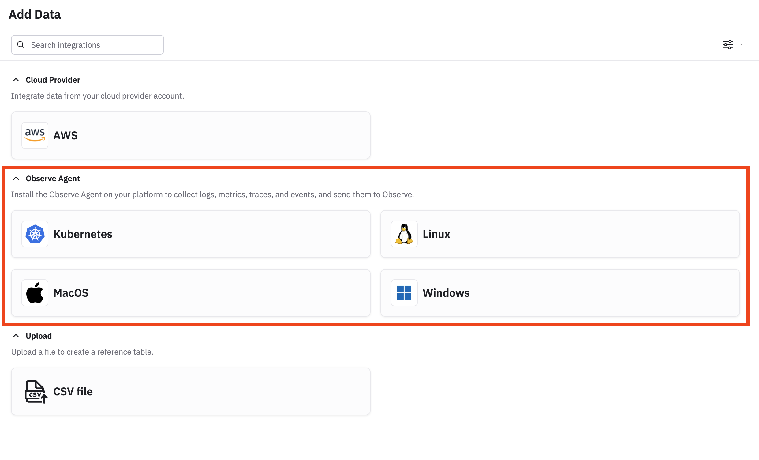The image size is (759, 460).
Task: Open the filter options dropdown arrow
Action: [741, 45]
